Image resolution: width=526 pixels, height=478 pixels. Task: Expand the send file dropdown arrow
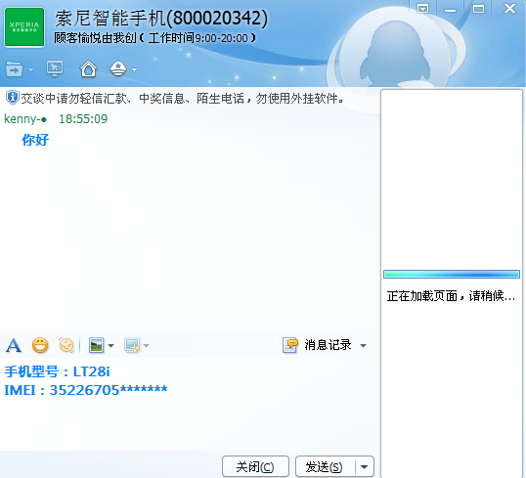coord(30,69)
